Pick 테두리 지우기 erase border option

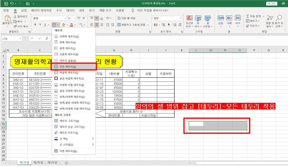(74, 133)
